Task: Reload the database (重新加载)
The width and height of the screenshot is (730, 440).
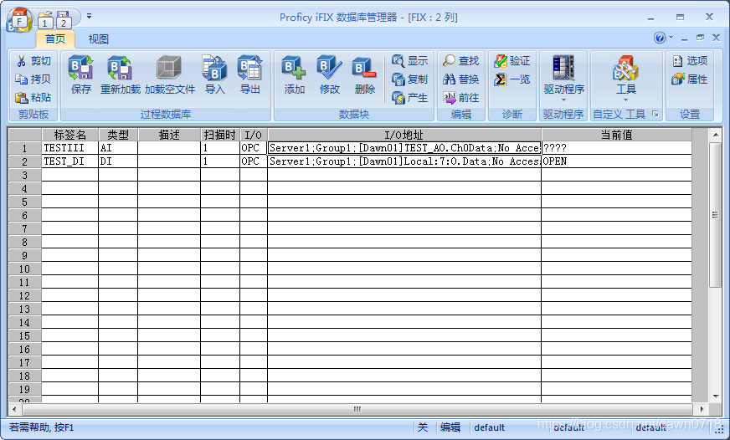Action: coord(120,75)
